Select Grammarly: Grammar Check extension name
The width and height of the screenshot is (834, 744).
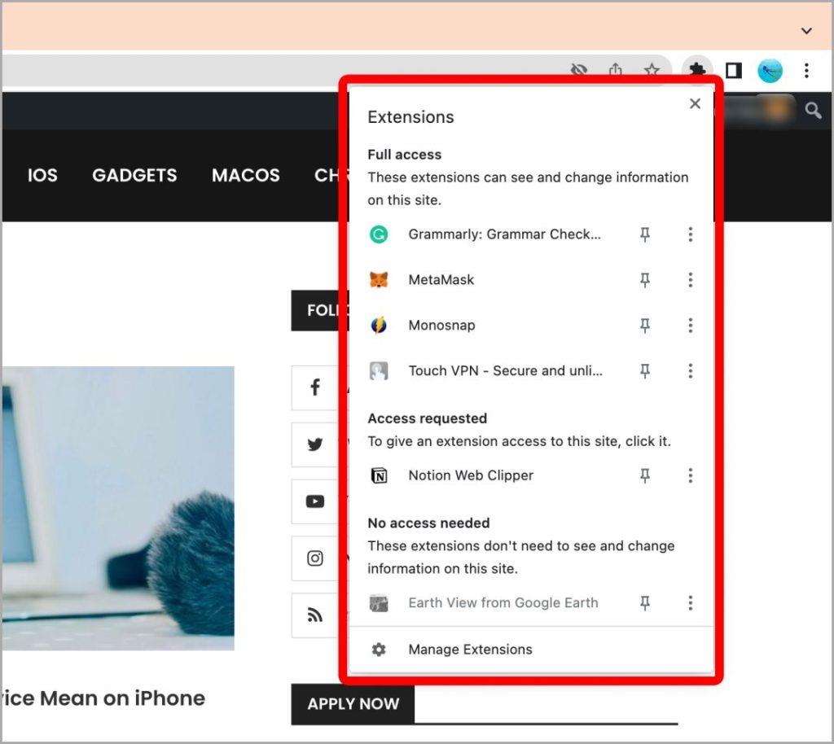tap(504, 234)
